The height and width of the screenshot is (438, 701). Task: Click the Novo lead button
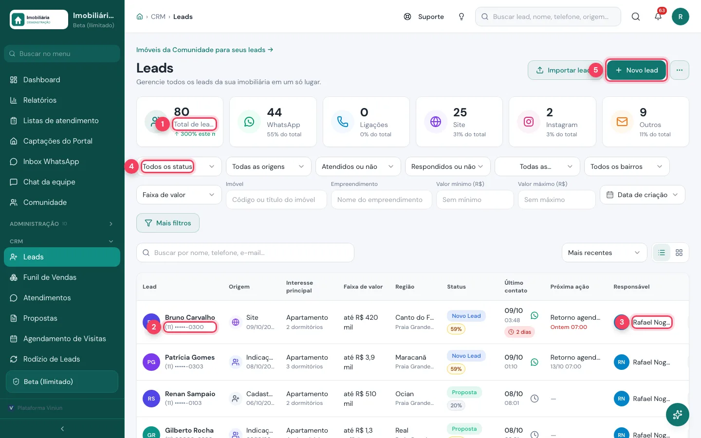[x=637, y=70]
